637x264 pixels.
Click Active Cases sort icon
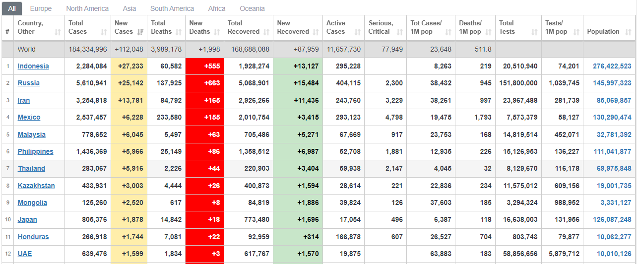(x=358, y=32)
